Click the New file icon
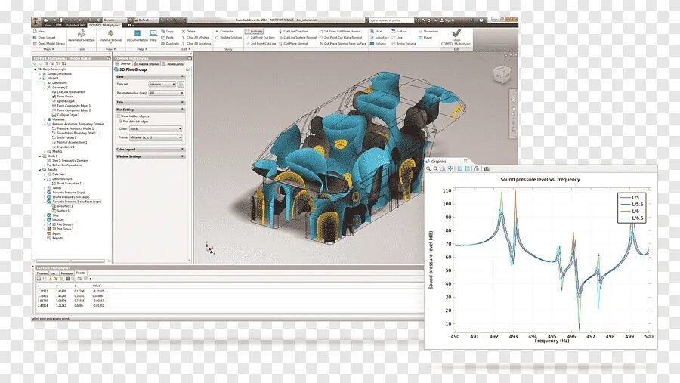The image size is (680, 383). tap(35, 32)
